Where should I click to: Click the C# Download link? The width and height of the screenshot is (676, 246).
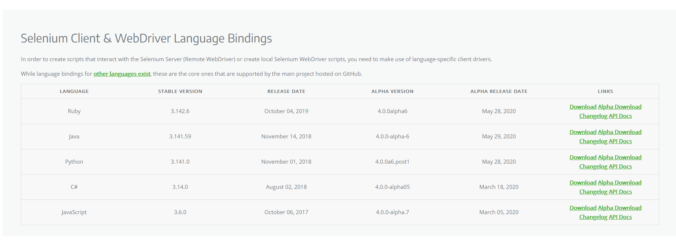[x=583, y=183]
